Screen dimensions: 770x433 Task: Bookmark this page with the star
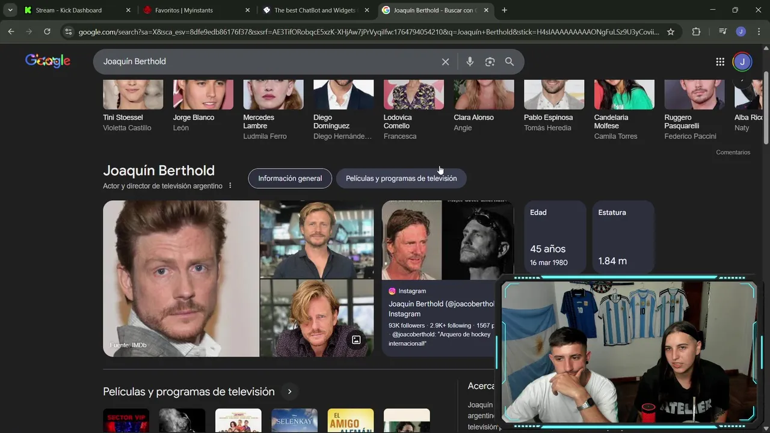671,32
